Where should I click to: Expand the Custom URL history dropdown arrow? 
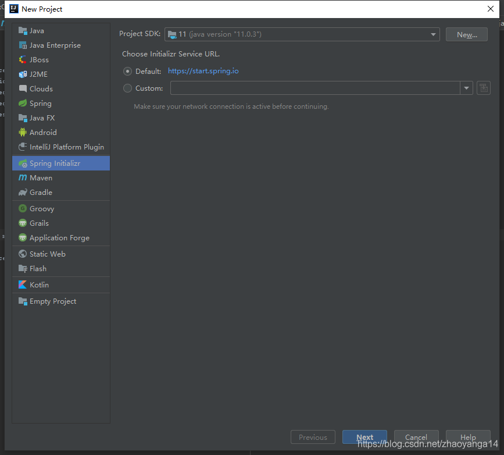click(x=466, y=88)
